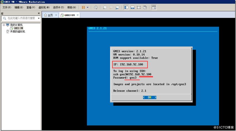
Task: Click the VM version: 0.10.14 line
Action: [129, 55]
